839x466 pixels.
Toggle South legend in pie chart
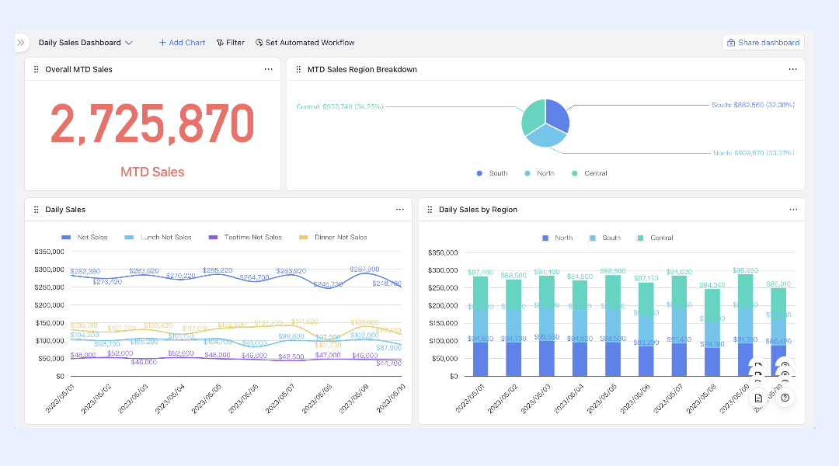(492, 173)
